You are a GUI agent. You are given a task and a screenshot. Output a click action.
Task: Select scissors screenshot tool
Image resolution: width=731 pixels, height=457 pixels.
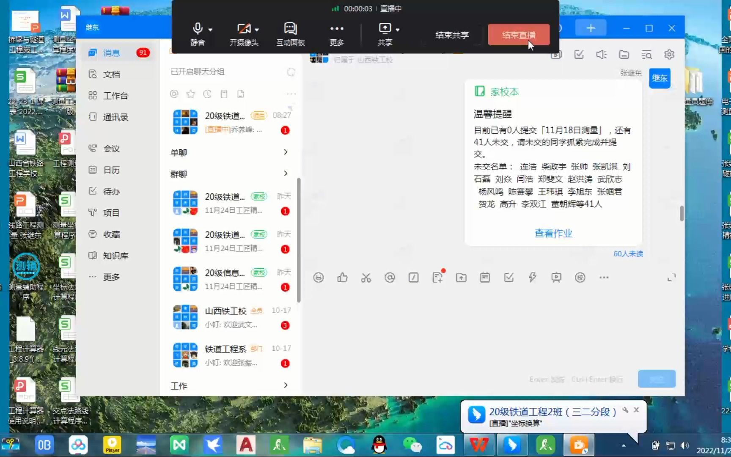(366, 278)
